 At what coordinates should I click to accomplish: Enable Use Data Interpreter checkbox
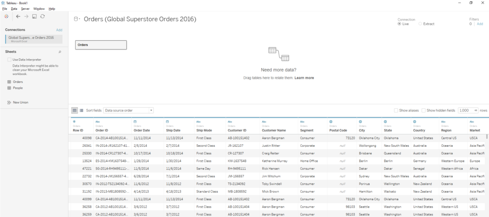coord(9,60)
